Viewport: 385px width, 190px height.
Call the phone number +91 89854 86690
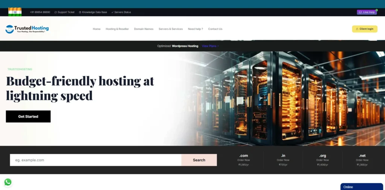coord(40,12)
